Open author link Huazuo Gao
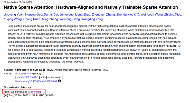 34,15
